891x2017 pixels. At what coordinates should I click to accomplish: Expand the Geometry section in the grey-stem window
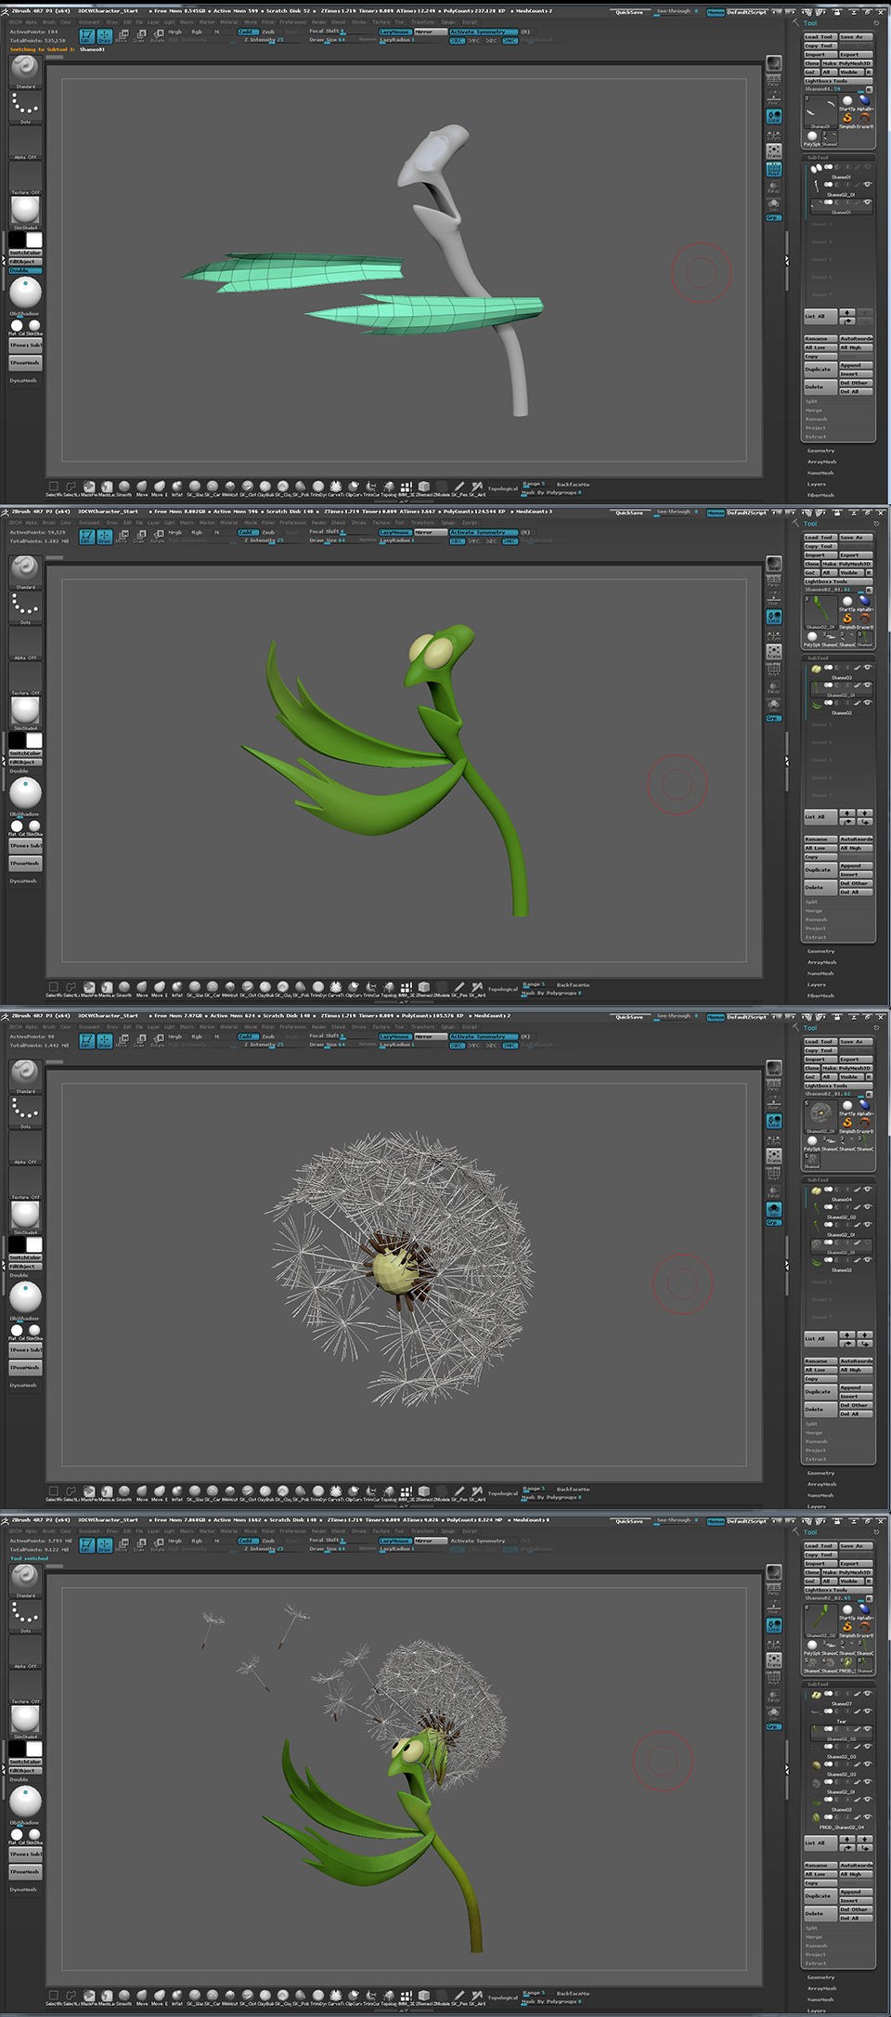(820, 450)
